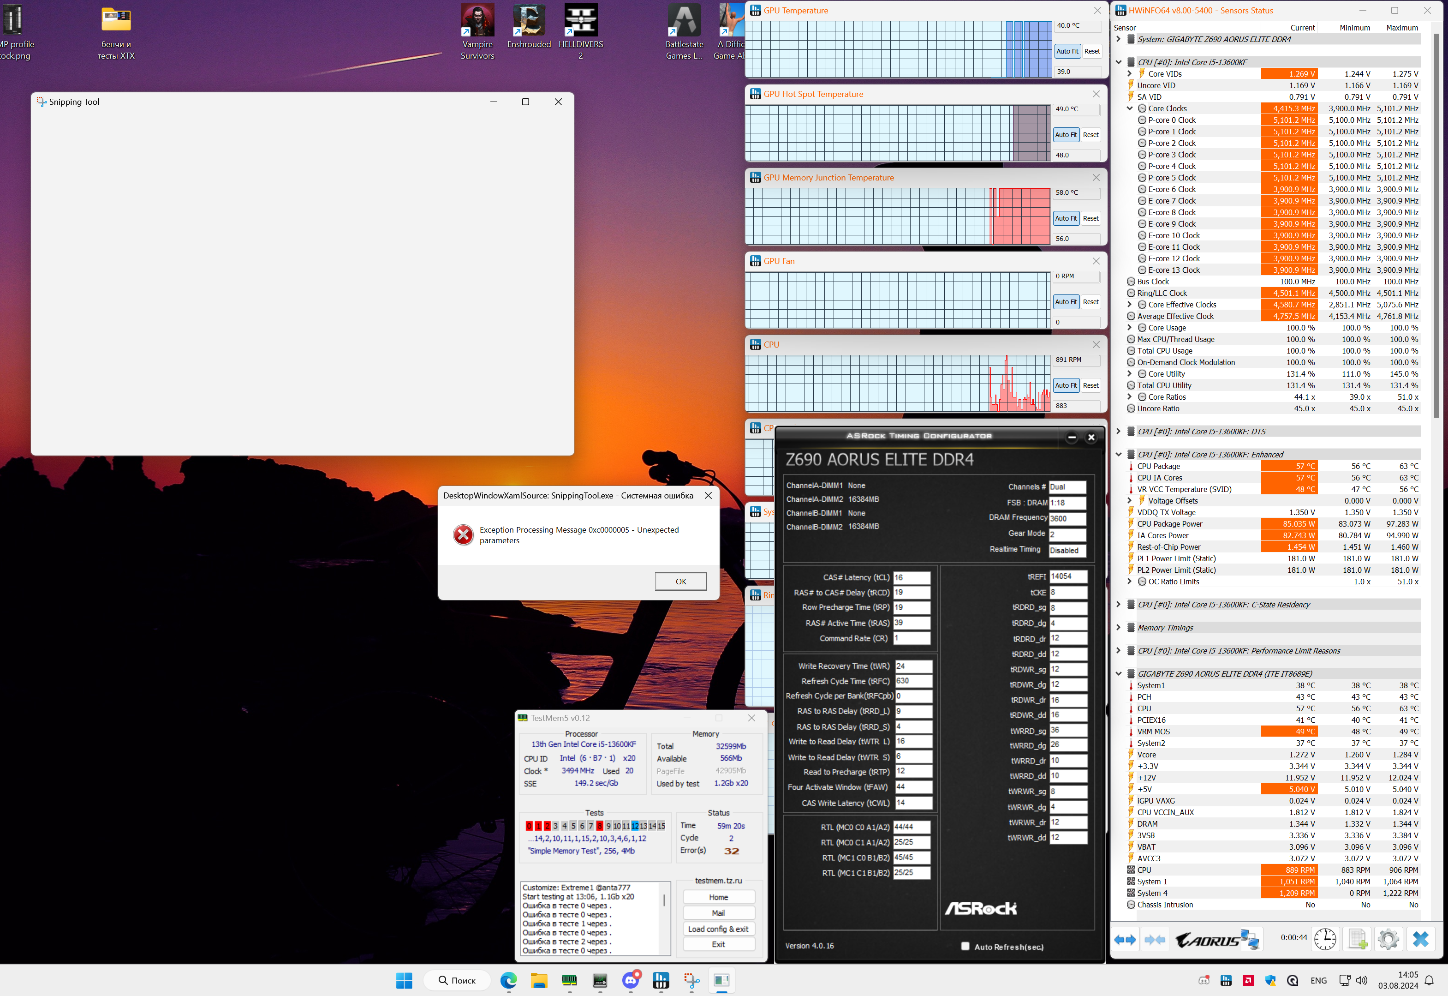Click the ENG language indicator in tray
Viewport: 1448px width, 996px height.
coord(1318,980)
